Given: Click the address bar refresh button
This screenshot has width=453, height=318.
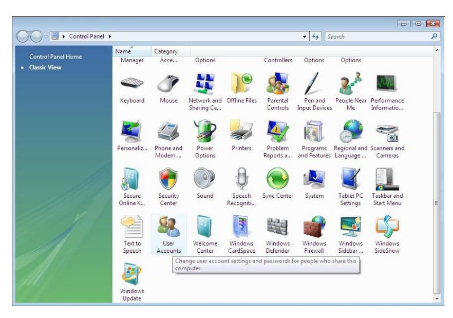Looking at the screenshot, I should [315, 36].
